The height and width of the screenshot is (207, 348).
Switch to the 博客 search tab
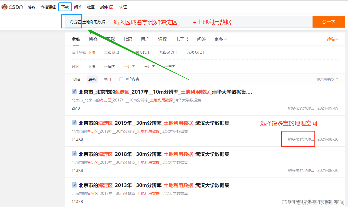pos(93,39)
